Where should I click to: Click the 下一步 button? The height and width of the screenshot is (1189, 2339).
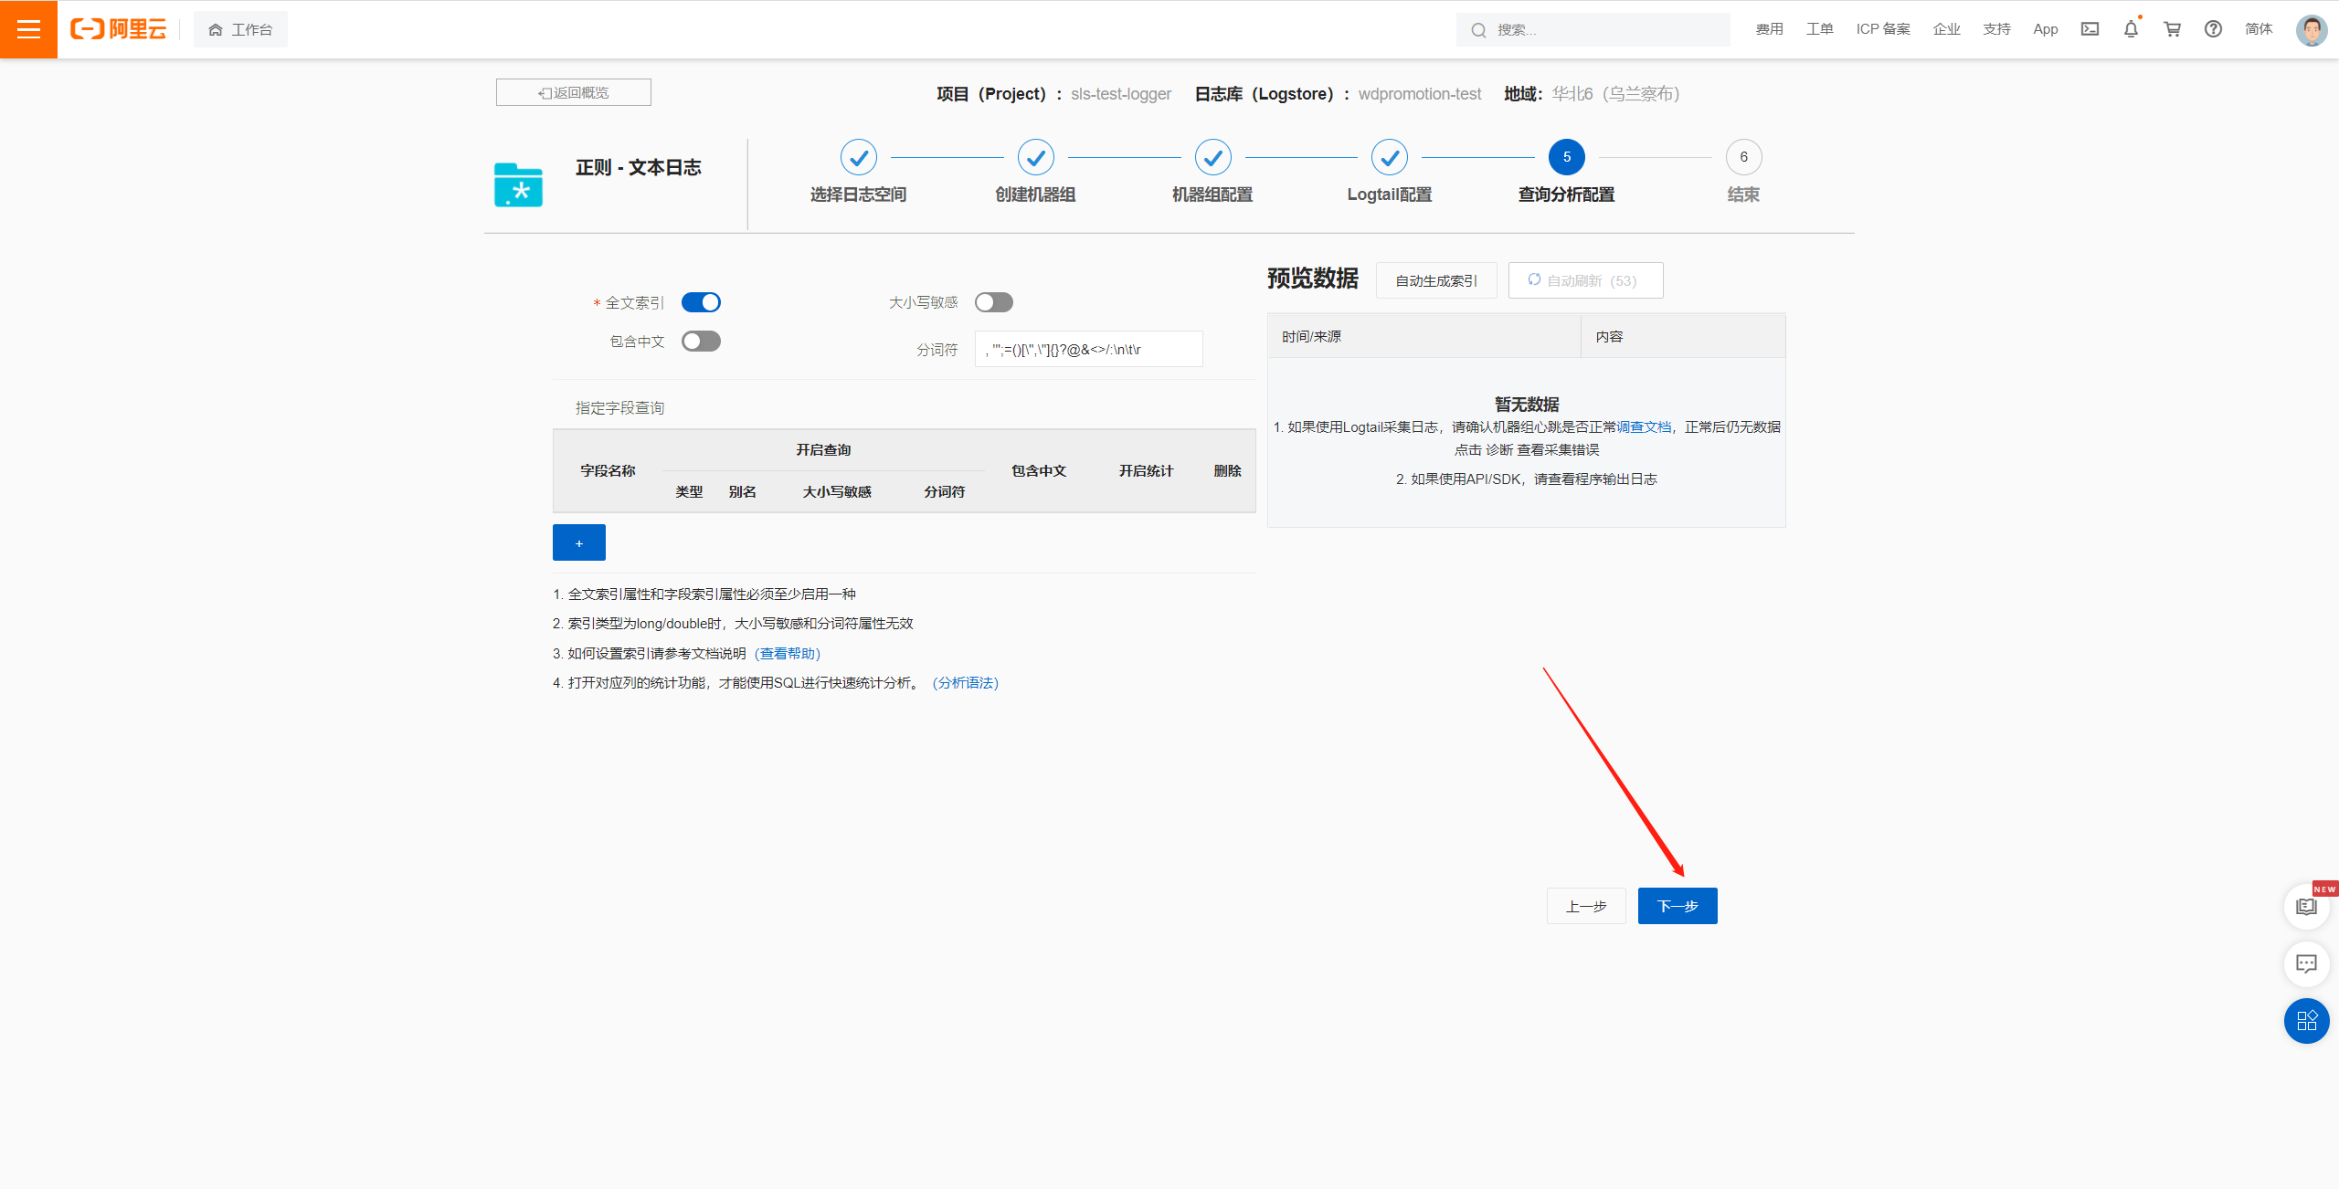click(1678, 906)
